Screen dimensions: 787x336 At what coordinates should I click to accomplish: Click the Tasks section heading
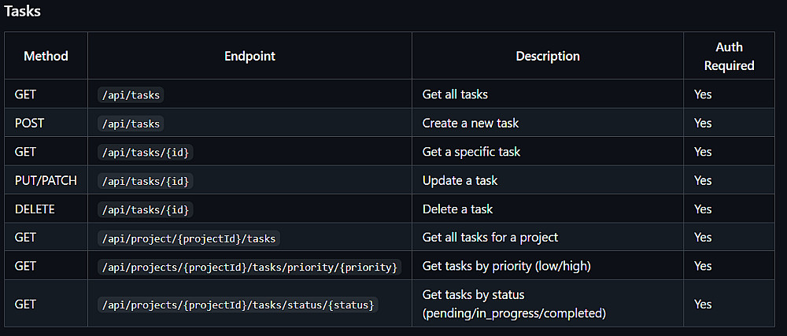tap(23, 12)
